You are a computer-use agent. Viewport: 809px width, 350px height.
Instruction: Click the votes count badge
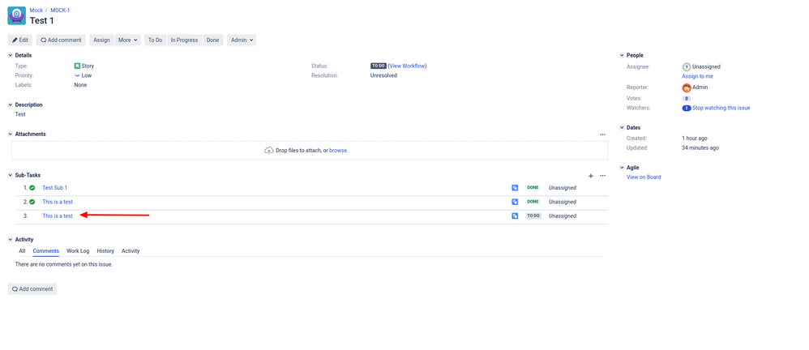point(687,99)
